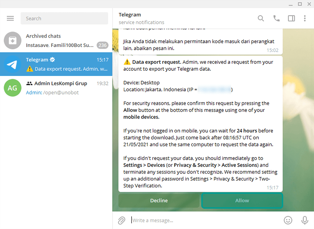Record a voice message with microphone
The width and height of the screenshot is (314, 229).
(x=305, y=220)
